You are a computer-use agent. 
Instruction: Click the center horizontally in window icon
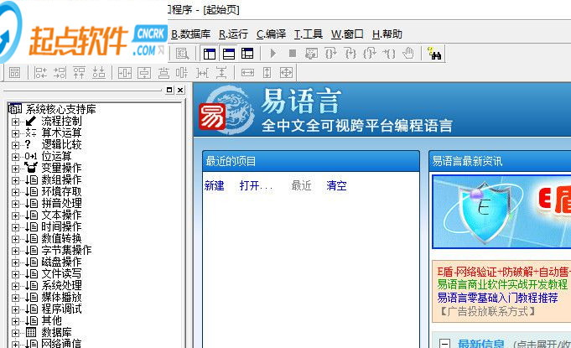coord(125,73)
